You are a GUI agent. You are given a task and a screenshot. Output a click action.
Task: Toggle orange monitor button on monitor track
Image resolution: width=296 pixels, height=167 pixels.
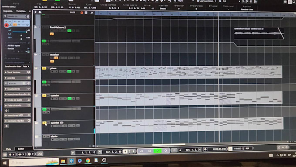[x=56, y=58]
